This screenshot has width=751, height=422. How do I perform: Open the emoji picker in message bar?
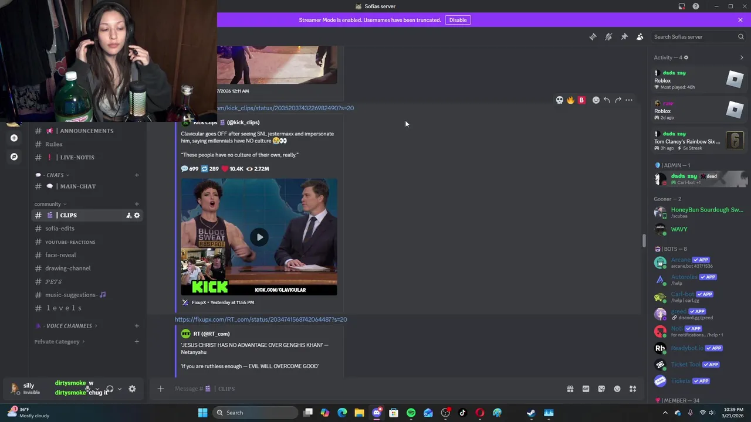[x=617, y=389]
